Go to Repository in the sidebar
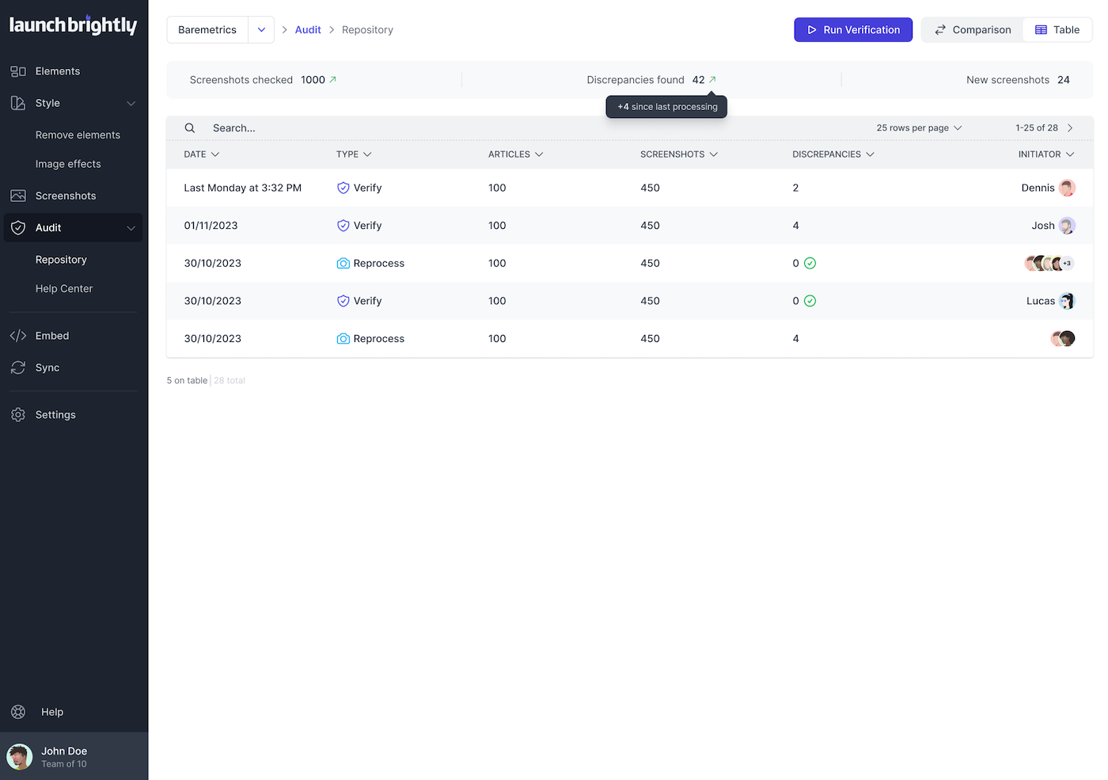Image resolution: width=1108 pixels, height=780 pixels. [x=60, y=259]
